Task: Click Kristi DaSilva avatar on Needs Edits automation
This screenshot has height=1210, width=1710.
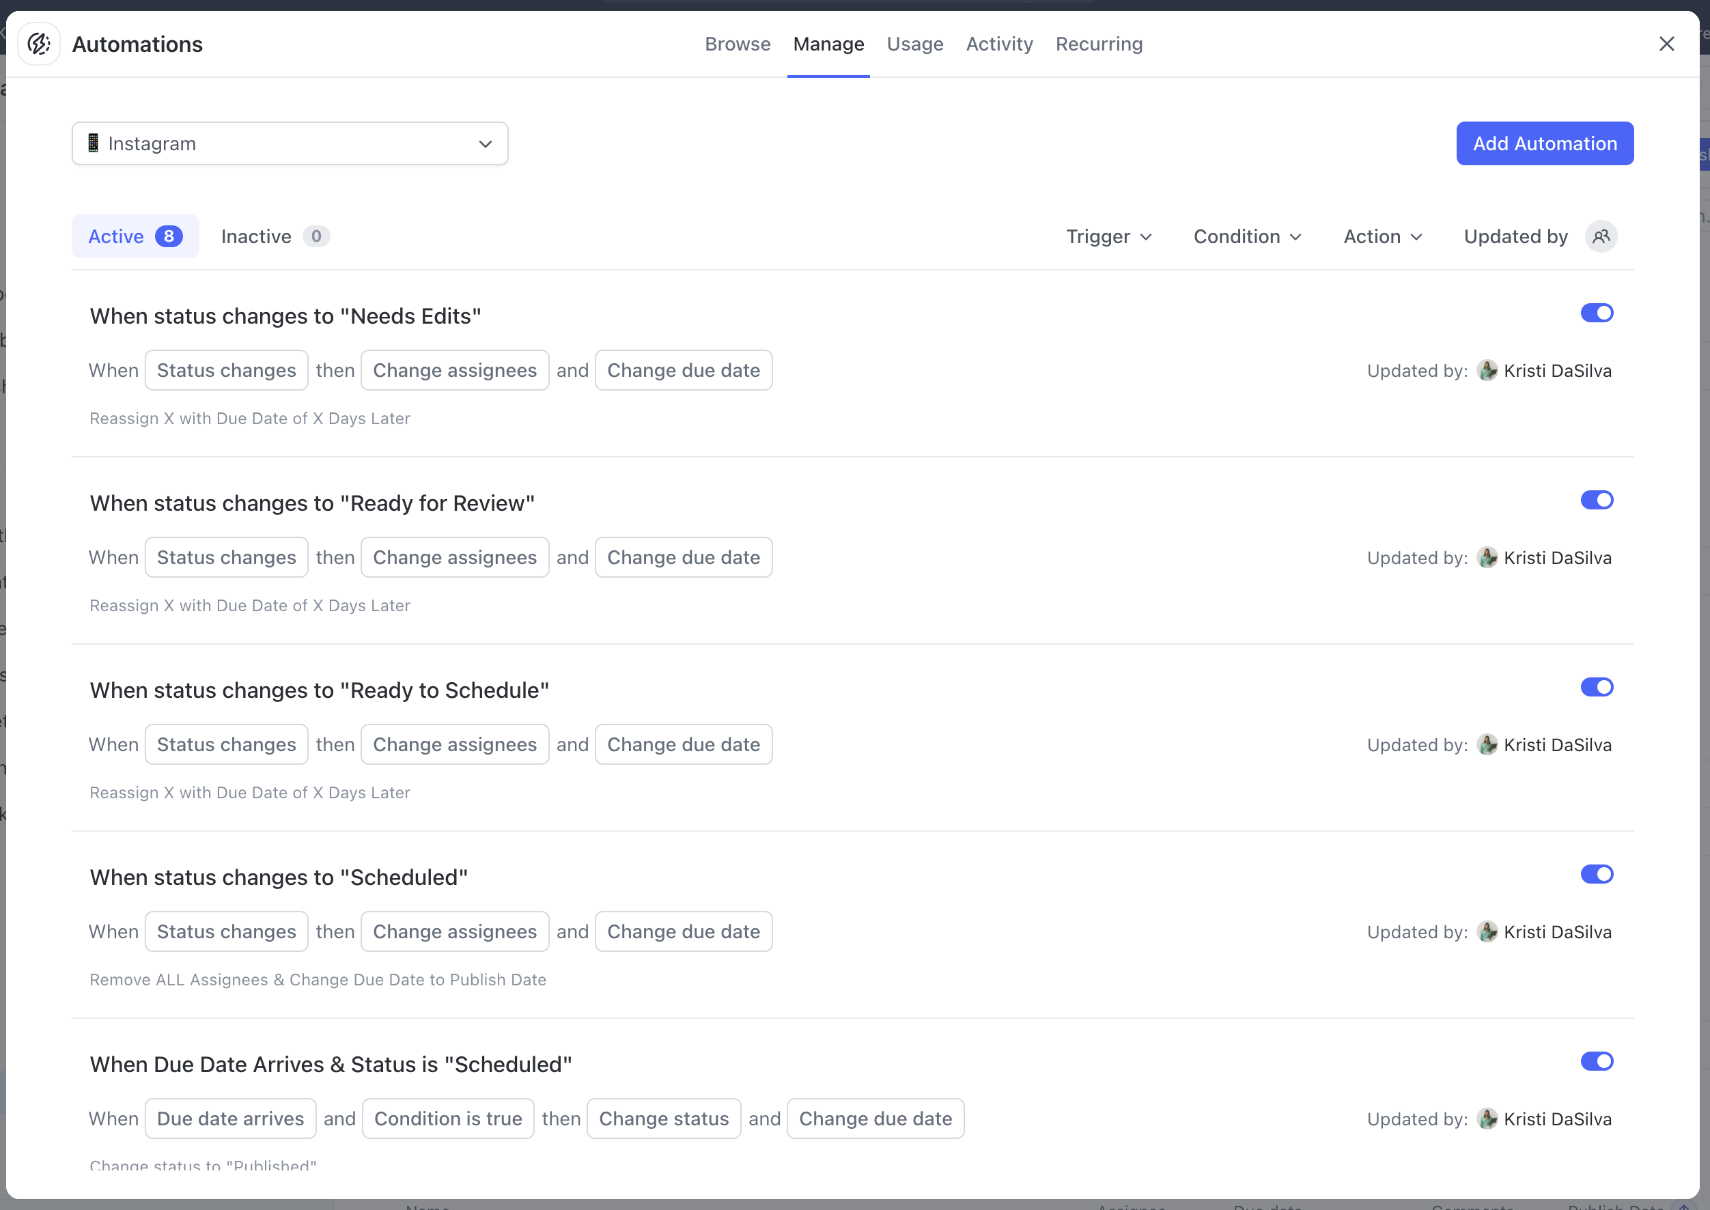Action: pos(1487,371)
